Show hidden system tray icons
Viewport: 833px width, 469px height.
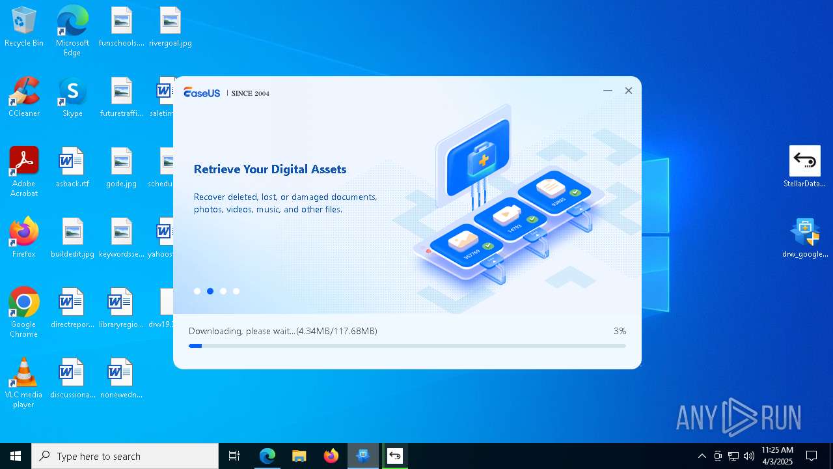click(x=702, y=456)
